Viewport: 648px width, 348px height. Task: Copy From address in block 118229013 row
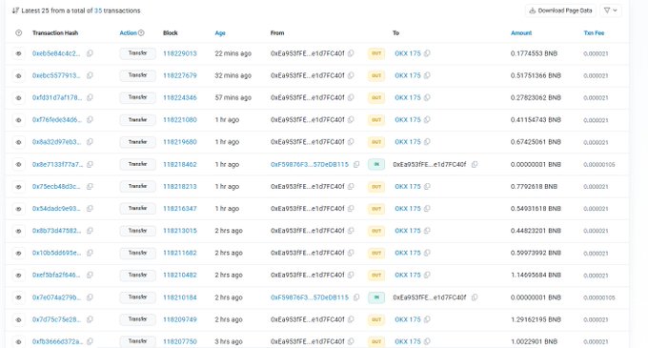[351, 53]
